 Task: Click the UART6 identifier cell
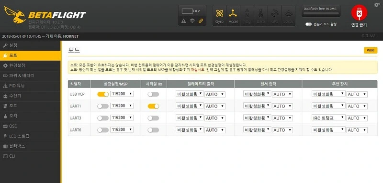point(79,130)
